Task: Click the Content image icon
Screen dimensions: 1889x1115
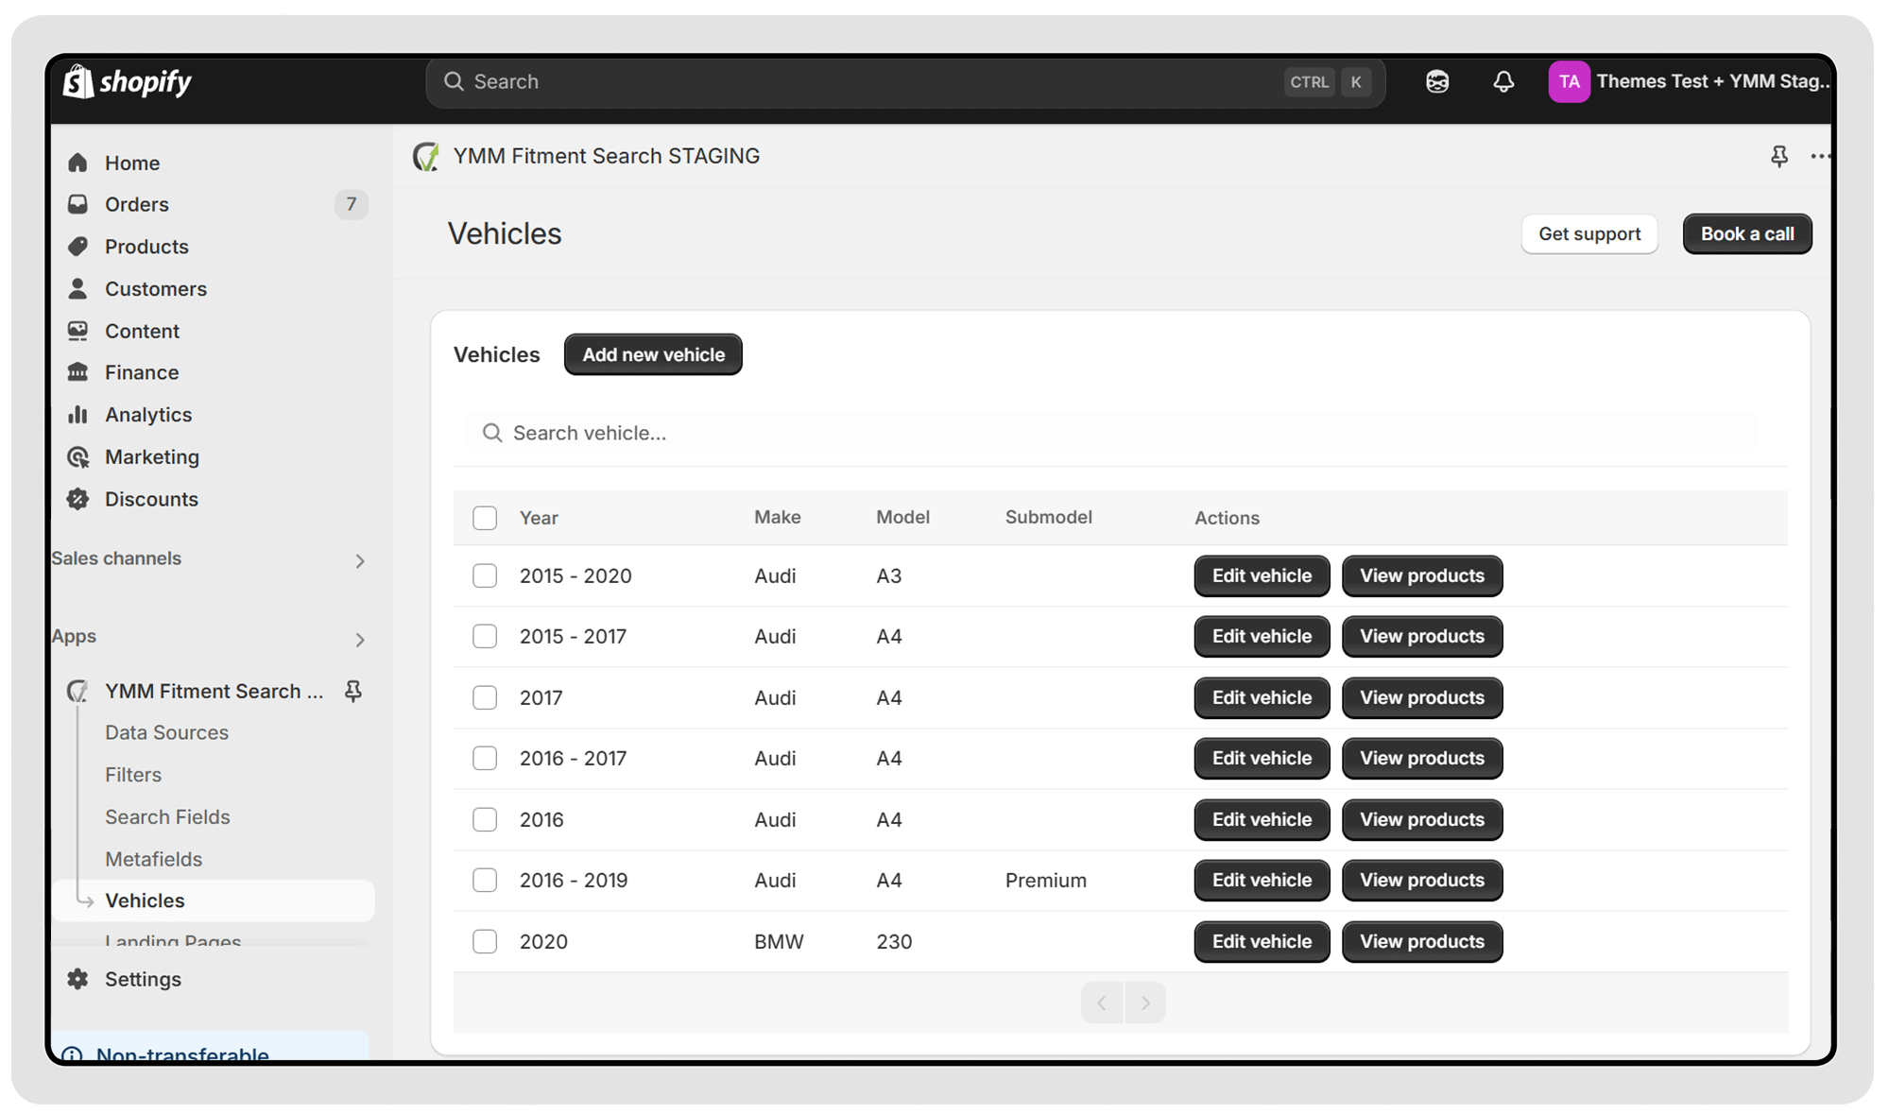Action: pyautogui.click(x=77, y=331)
